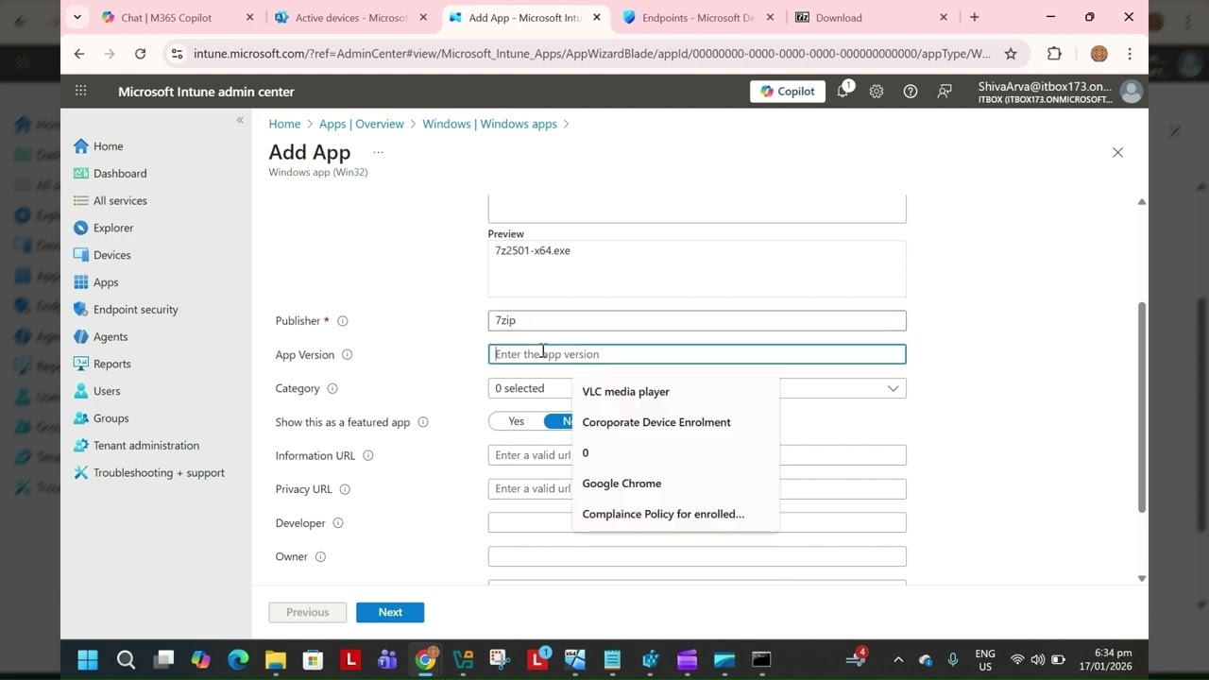Click the App Version input field
The width and height of the screenshot is (1209, 680).
click(697, 354)
